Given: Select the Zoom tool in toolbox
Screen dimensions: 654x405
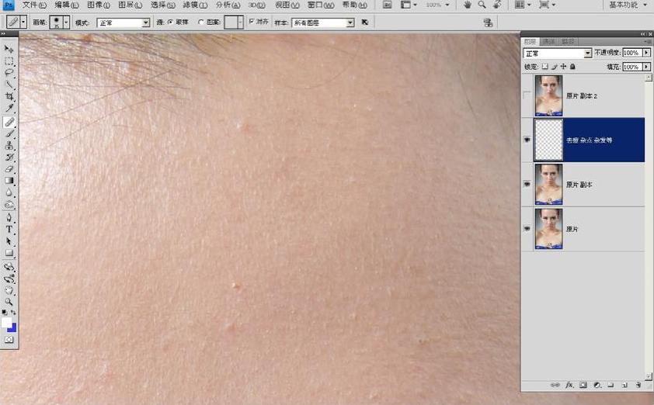Looking at the screenshot, I should (x=9, y=302).
